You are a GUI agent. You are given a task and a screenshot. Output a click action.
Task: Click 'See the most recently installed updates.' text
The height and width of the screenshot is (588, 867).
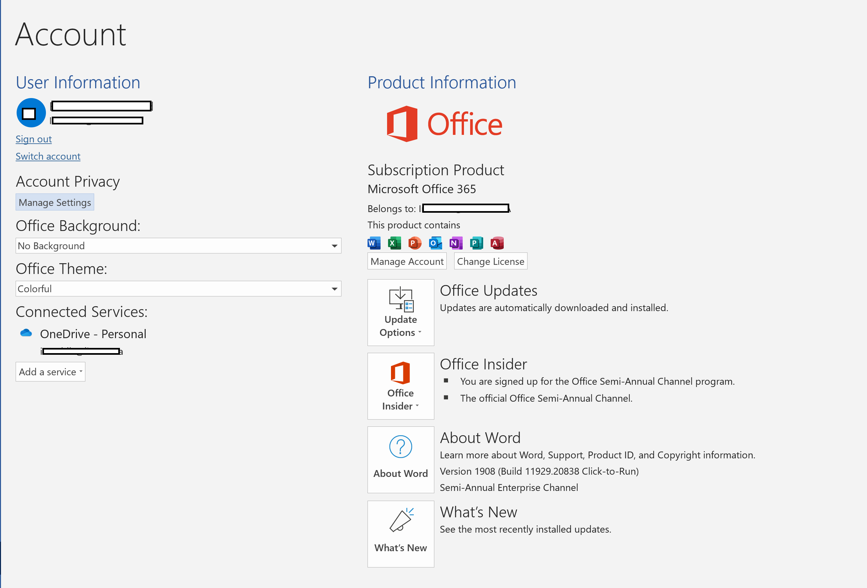pos(525,529)
